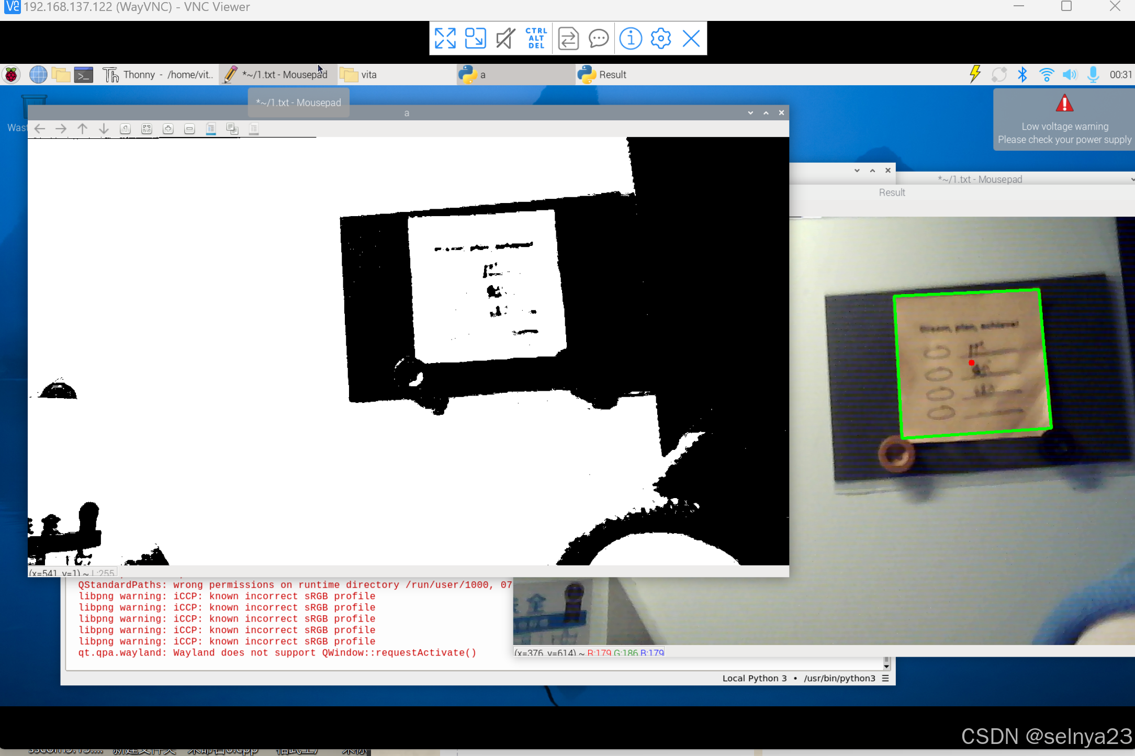Click the low-voltage lightning bolt tray icon
The image size is (1135, 756).
(x=974, y=74)
